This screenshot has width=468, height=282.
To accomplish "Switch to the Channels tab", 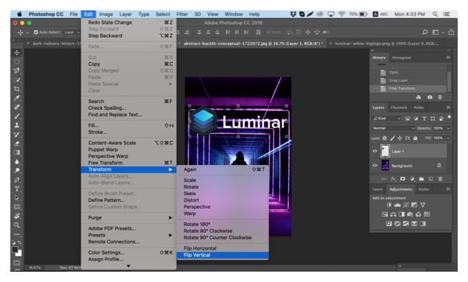I will [x=398, y=107].
